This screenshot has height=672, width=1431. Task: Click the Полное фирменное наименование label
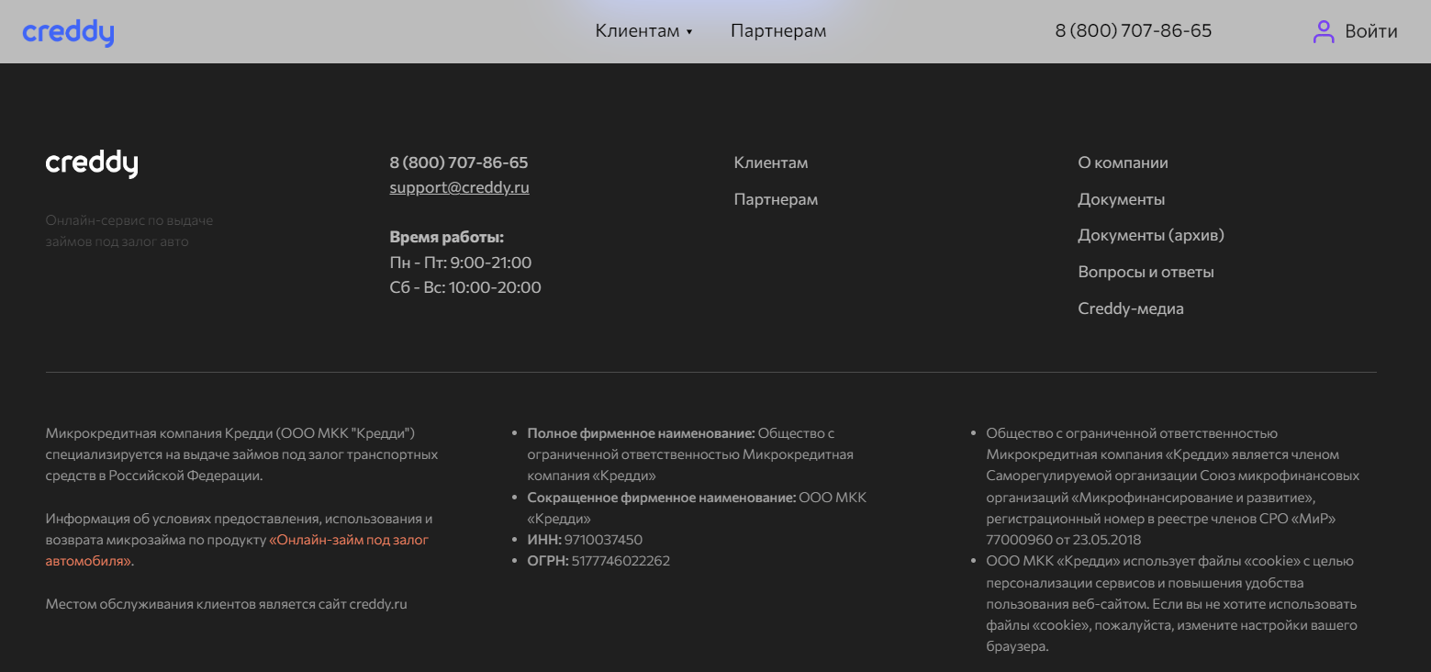pyautogui.click(x=641, y=433)
